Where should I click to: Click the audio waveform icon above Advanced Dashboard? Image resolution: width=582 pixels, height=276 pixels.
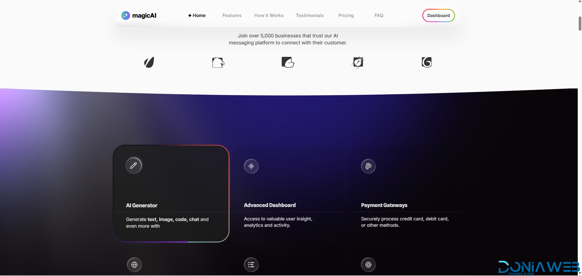coord(251,166)
